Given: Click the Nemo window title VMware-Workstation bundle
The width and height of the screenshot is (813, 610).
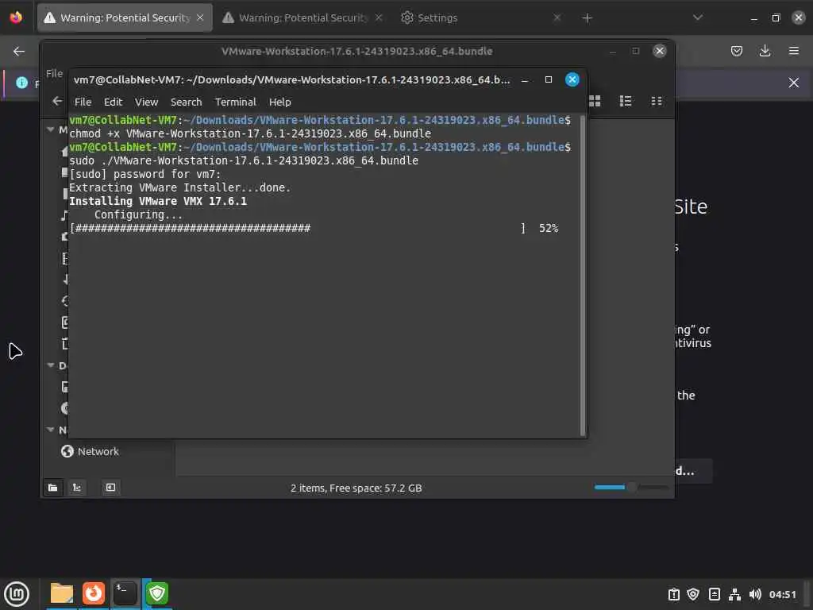Looking at the screenshot, I should (x=356, y=52).
